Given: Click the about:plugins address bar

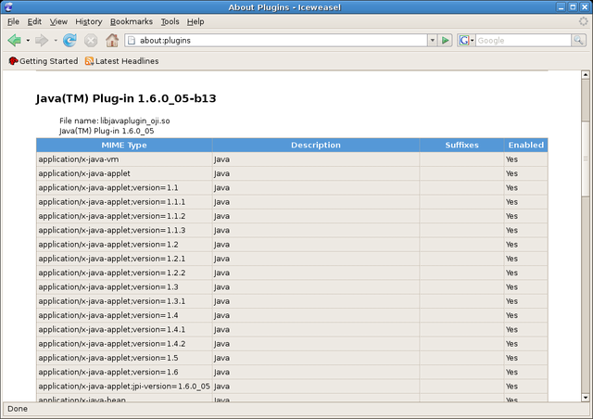Looking at the screenshot, I should [276, 40].
